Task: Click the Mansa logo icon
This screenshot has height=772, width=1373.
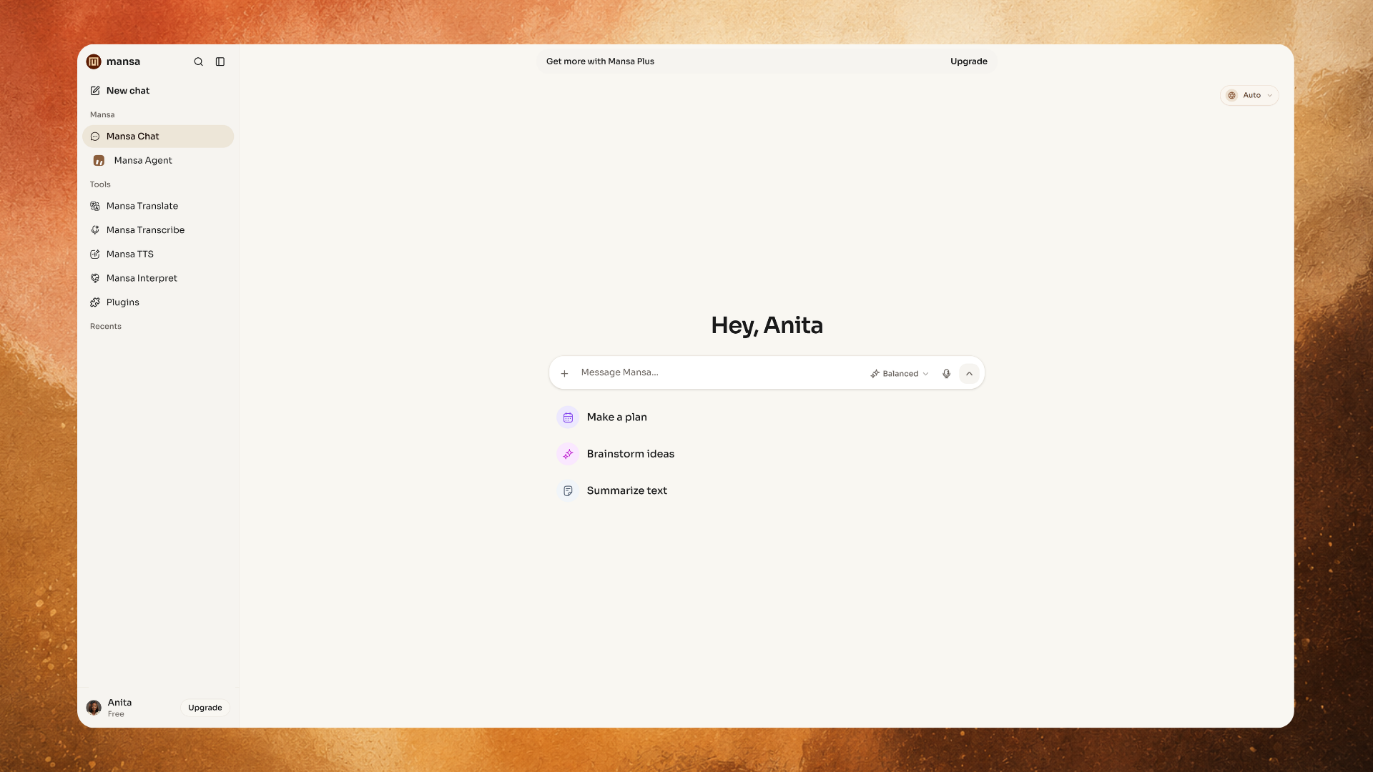Action: tap(94, 61)
